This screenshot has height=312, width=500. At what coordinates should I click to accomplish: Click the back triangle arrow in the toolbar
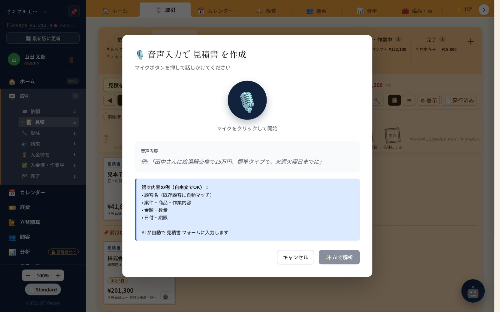[110, 100]
